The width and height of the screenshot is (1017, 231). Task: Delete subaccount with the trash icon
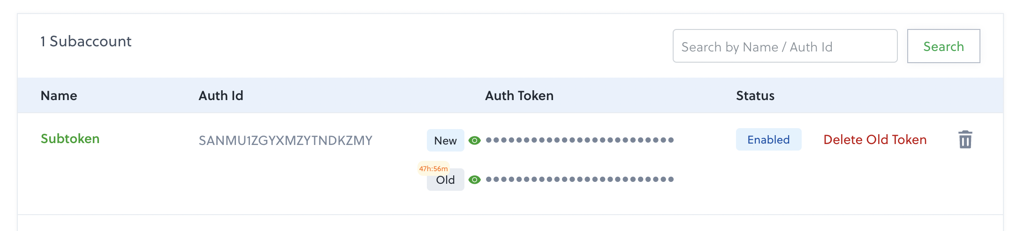click(965, 139)
